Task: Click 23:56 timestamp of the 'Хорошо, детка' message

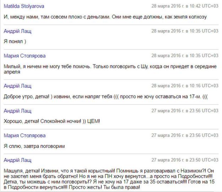Action: pyautogui.click(x=185, y=111)
